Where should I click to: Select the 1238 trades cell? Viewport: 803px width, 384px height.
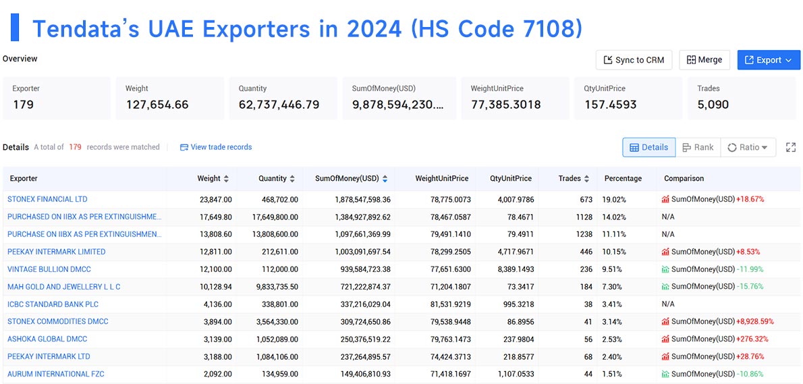click(583, 234)
